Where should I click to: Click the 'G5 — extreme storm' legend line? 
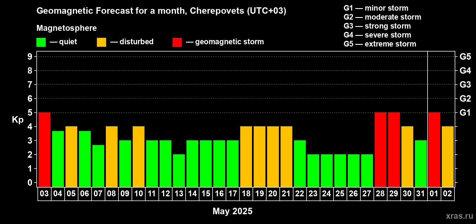380,44
